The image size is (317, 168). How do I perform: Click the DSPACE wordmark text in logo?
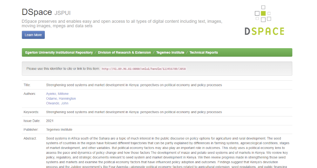click(x=264, y=31)
